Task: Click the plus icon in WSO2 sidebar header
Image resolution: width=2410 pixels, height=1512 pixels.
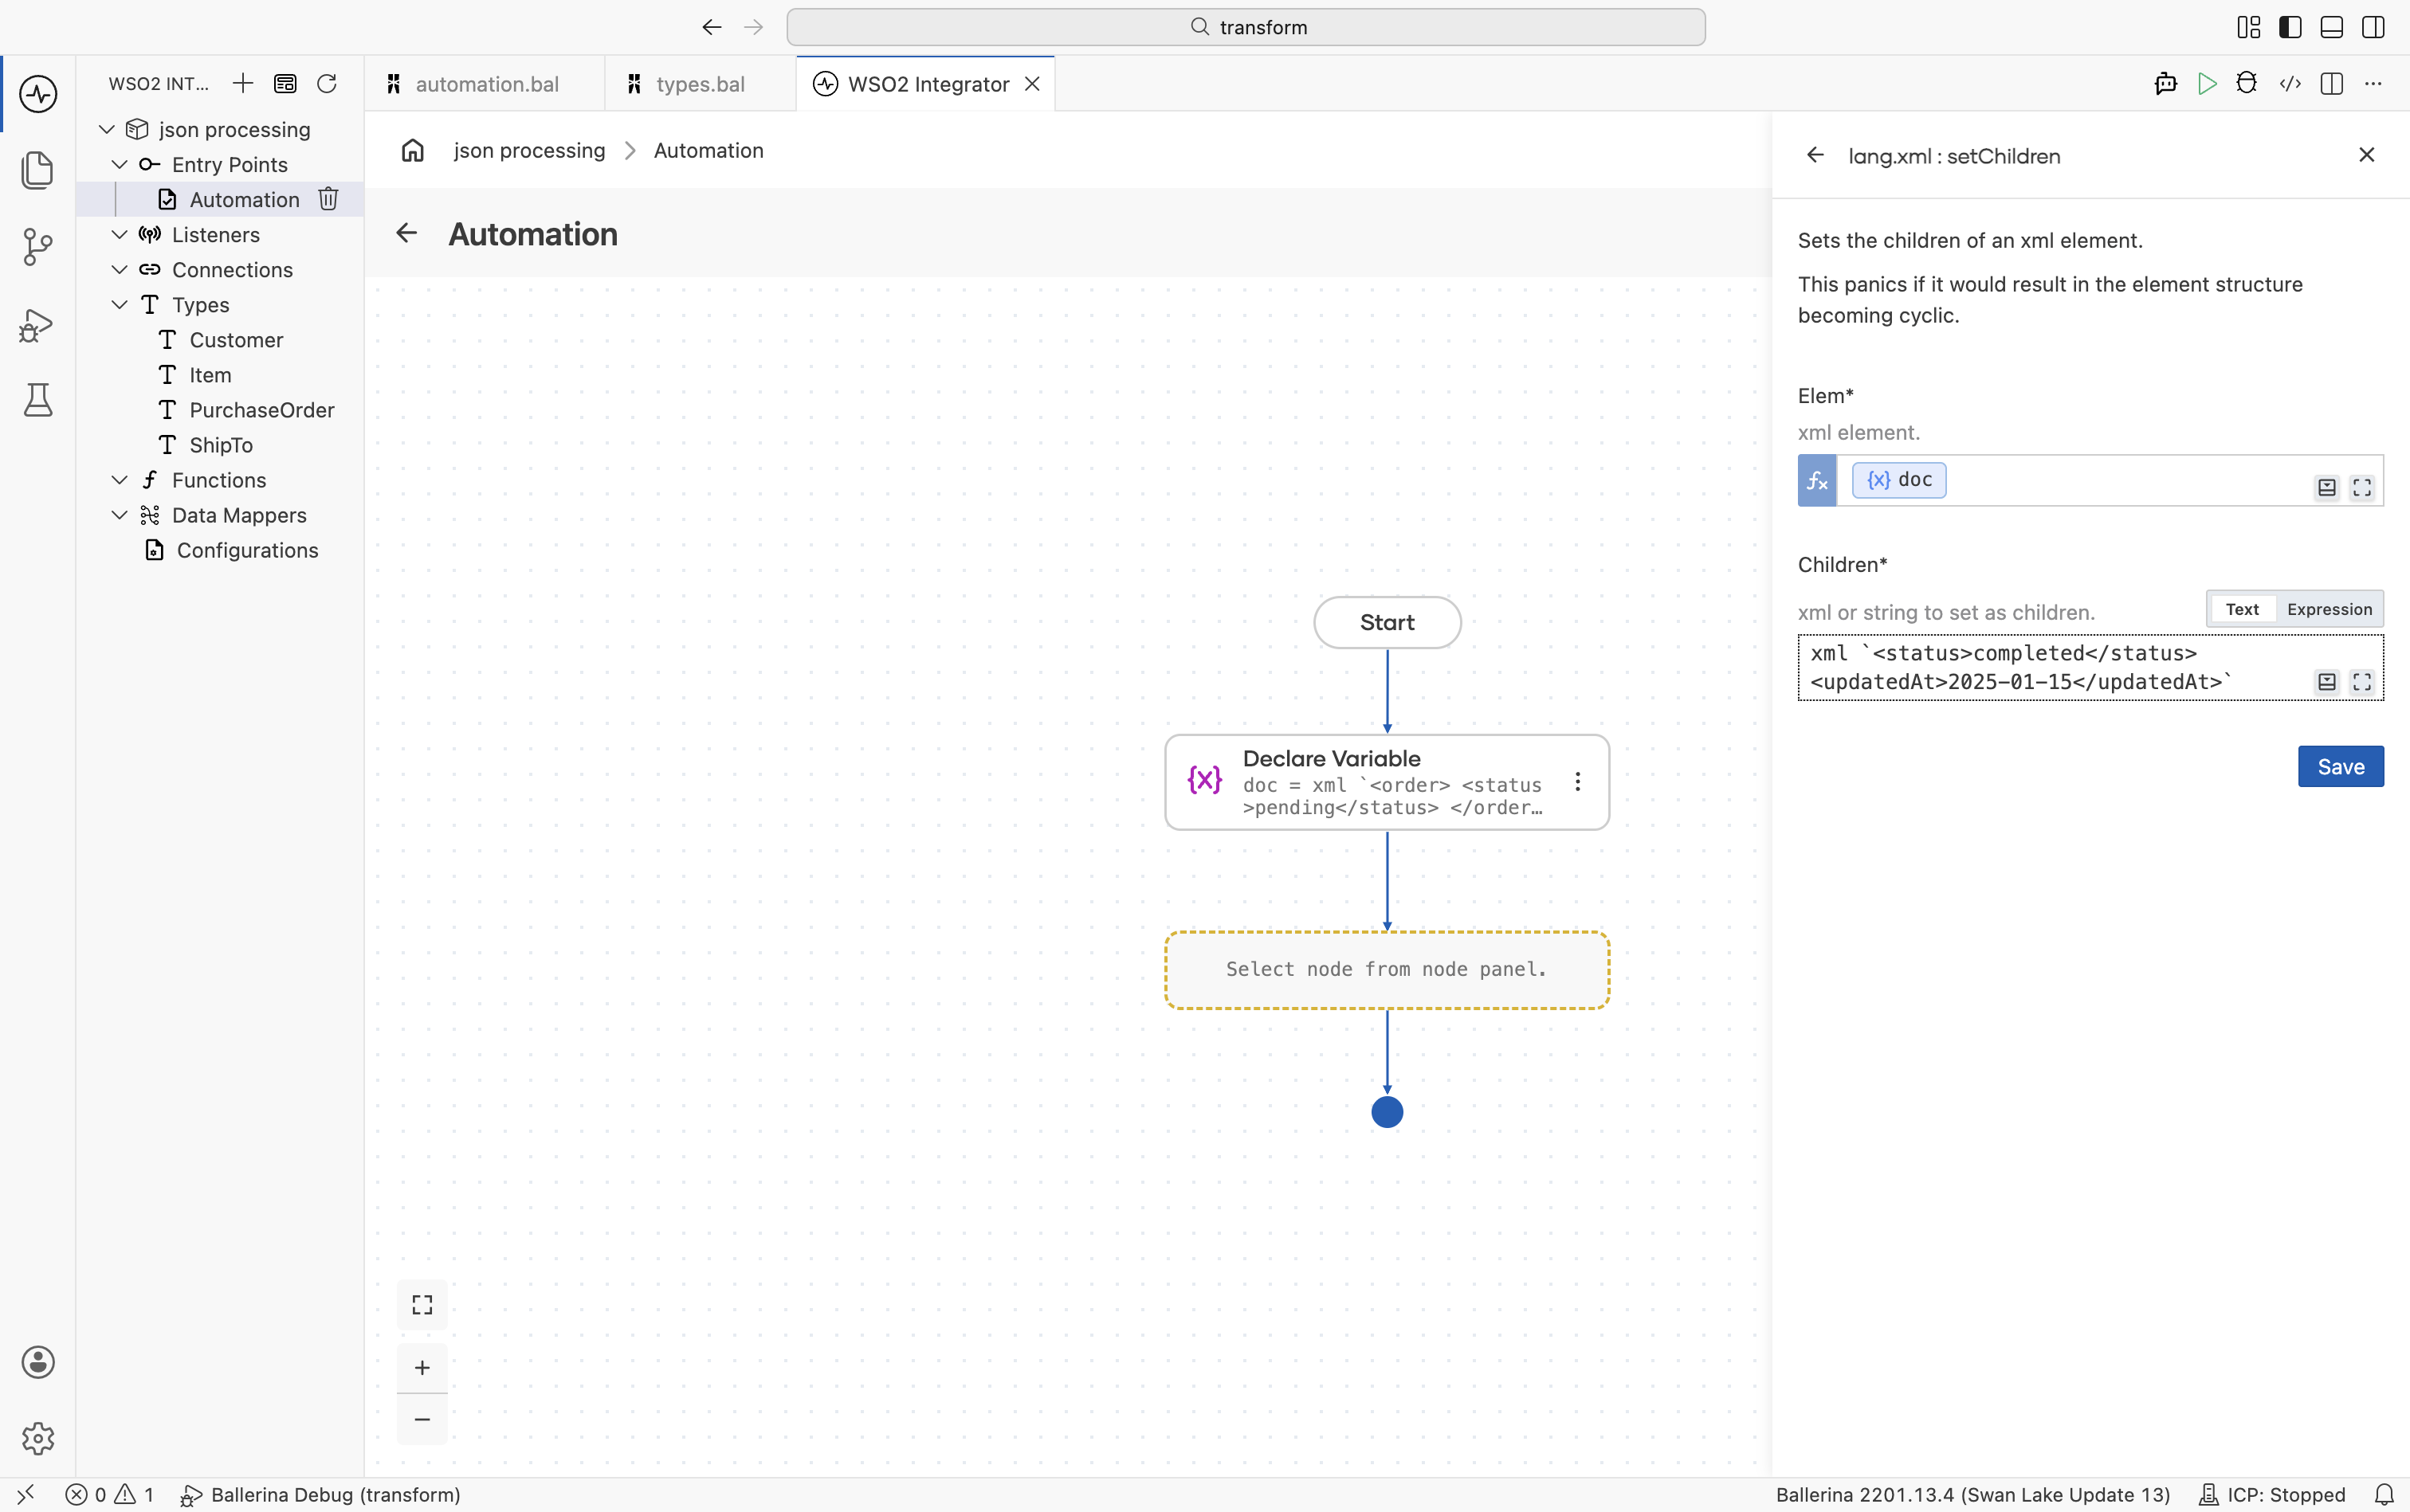Action: click(242, 84)
